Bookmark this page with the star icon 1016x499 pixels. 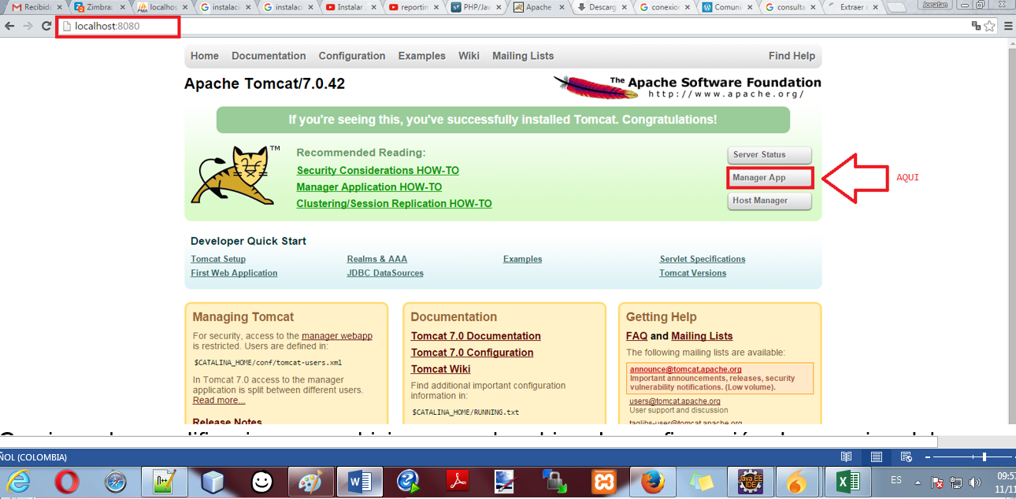coord(990,26)
